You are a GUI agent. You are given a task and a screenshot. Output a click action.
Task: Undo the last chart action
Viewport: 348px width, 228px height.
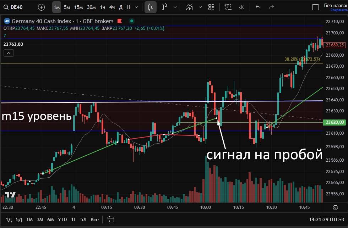pyautogui.click(x=258, y=7)
